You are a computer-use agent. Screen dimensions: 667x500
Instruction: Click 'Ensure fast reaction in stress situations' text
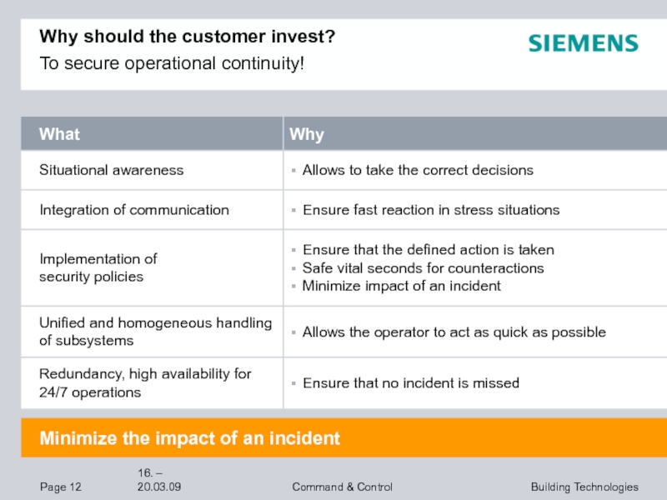coord(431,210)
